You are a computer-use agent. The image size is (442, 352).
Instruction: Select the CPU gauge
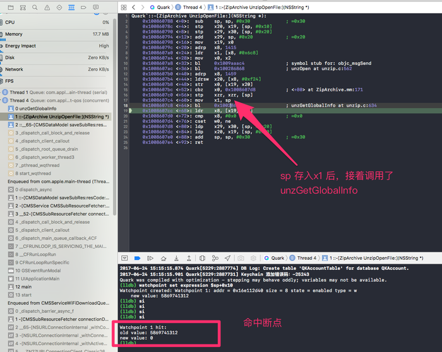(55, 22)
